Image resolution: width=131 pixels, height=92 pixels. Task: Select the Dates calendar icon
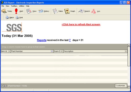(55, 11)
